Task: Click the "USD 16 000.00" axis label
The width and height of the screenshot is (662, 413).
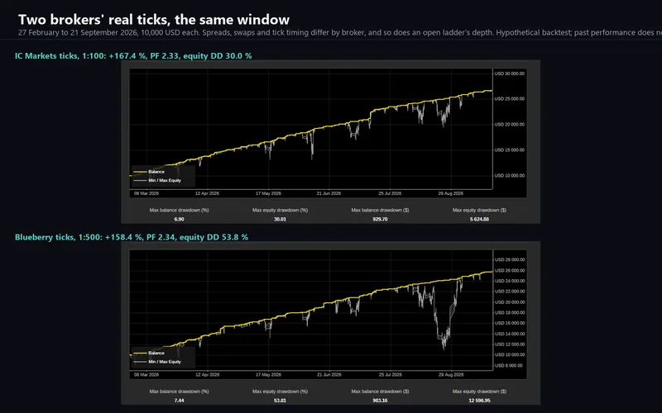Action: (x=510, y=323)
